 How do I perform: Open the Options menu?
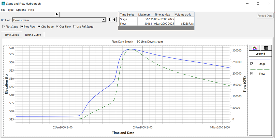tap(21, 10)
